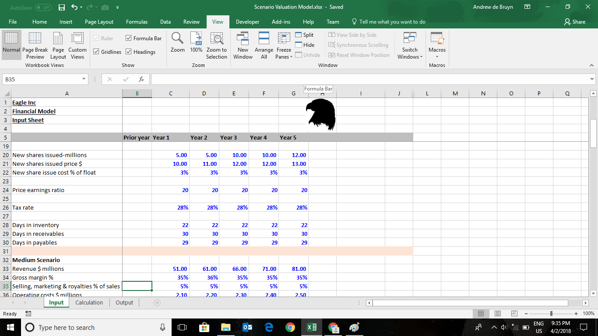
Task: Click Tell me what you want to do
Action: tap(388, 22)
